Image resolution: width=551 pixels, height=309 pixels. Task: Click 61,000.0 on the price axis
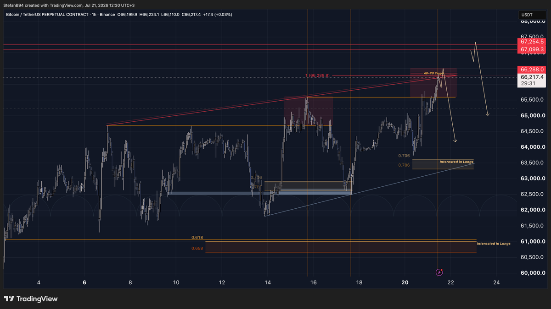[x=533, y=241]
